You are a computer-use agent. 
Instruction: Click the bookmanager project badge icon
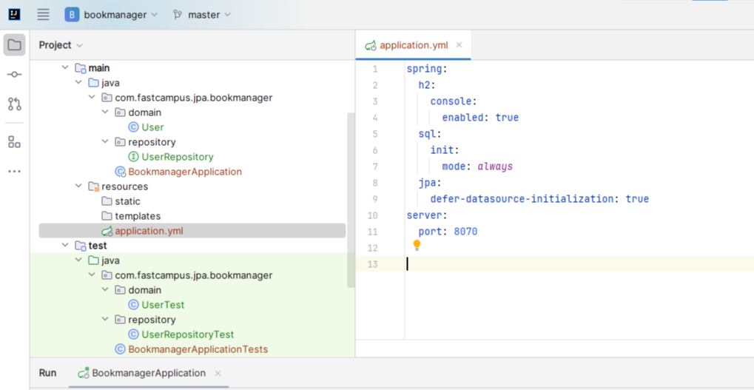[72, 14]
